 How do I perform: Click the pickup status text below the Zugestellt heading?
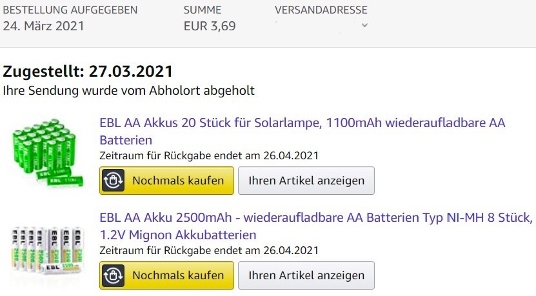128,90
